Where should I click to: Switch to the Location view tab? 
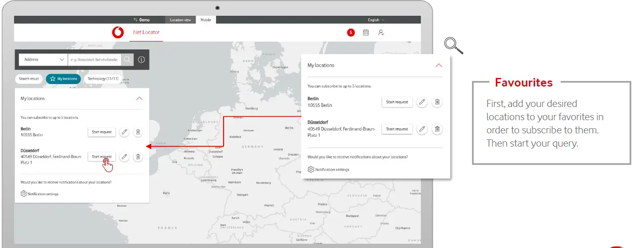(181, 20)
